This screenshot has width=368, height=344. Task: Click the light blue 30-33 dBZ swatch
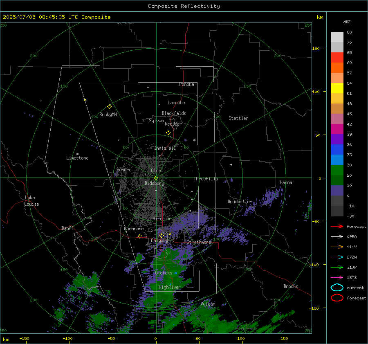[337, 160]
